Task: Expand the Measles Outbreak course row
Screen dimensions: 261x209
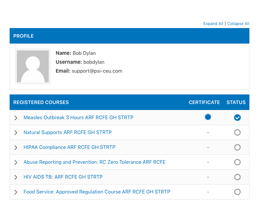Action: 16,118
